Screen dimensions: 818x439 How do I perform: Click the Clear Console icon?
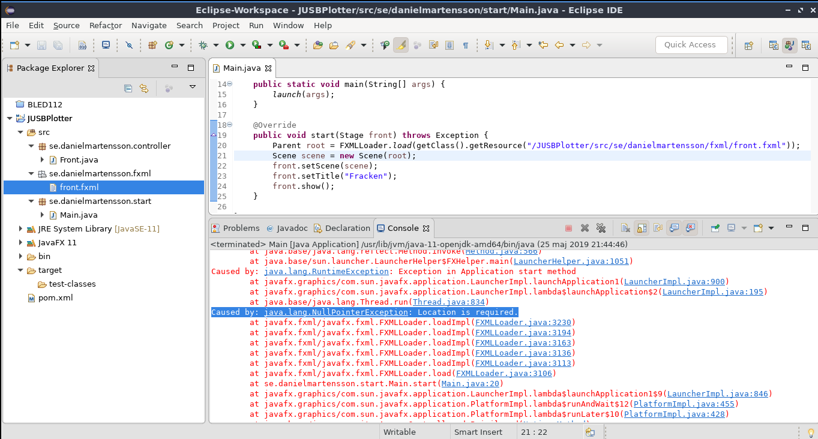(625, 228)
